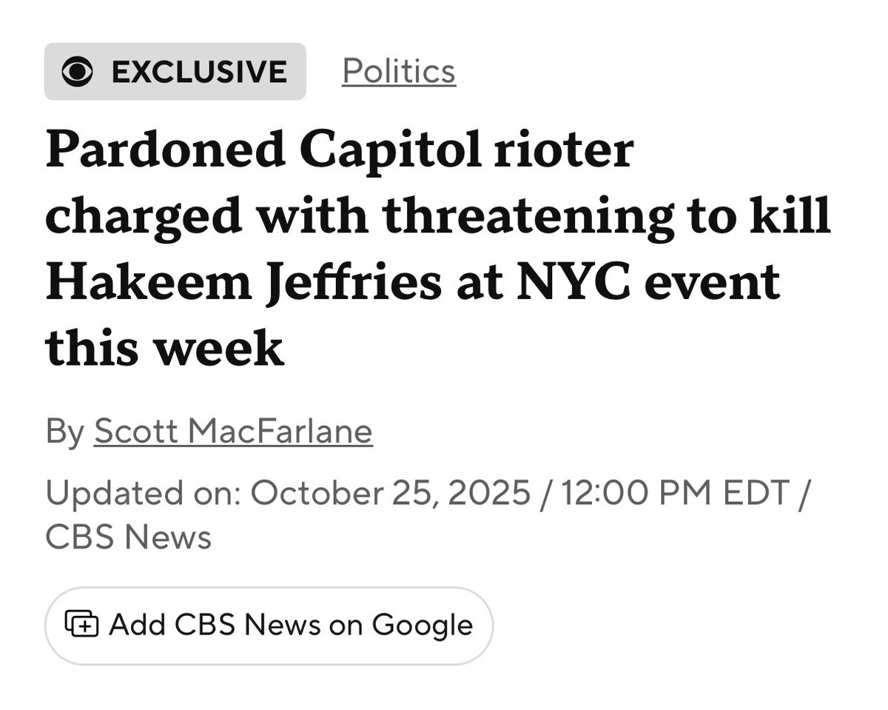Viewport: 888px width, 710px height.
Task: Click the 'By' byline prefix
Action: click(65, 432)
